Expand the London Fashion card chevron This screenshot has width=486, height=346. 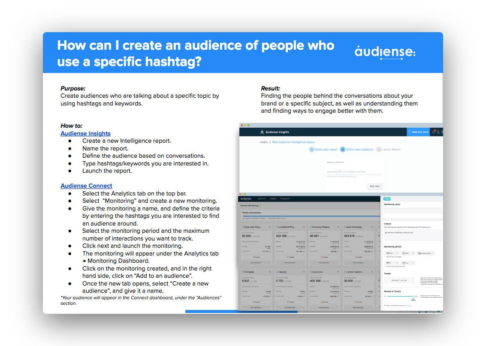tap(372, 272)
